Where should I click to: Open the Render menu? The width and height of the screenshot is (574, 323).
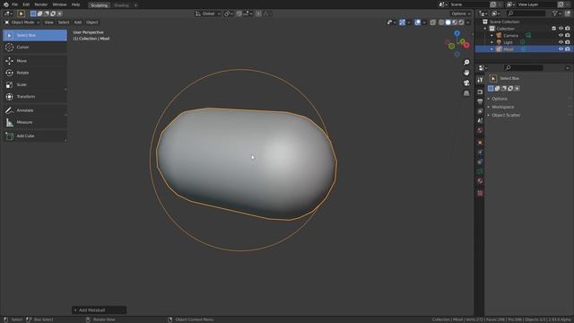coord(41,4)
